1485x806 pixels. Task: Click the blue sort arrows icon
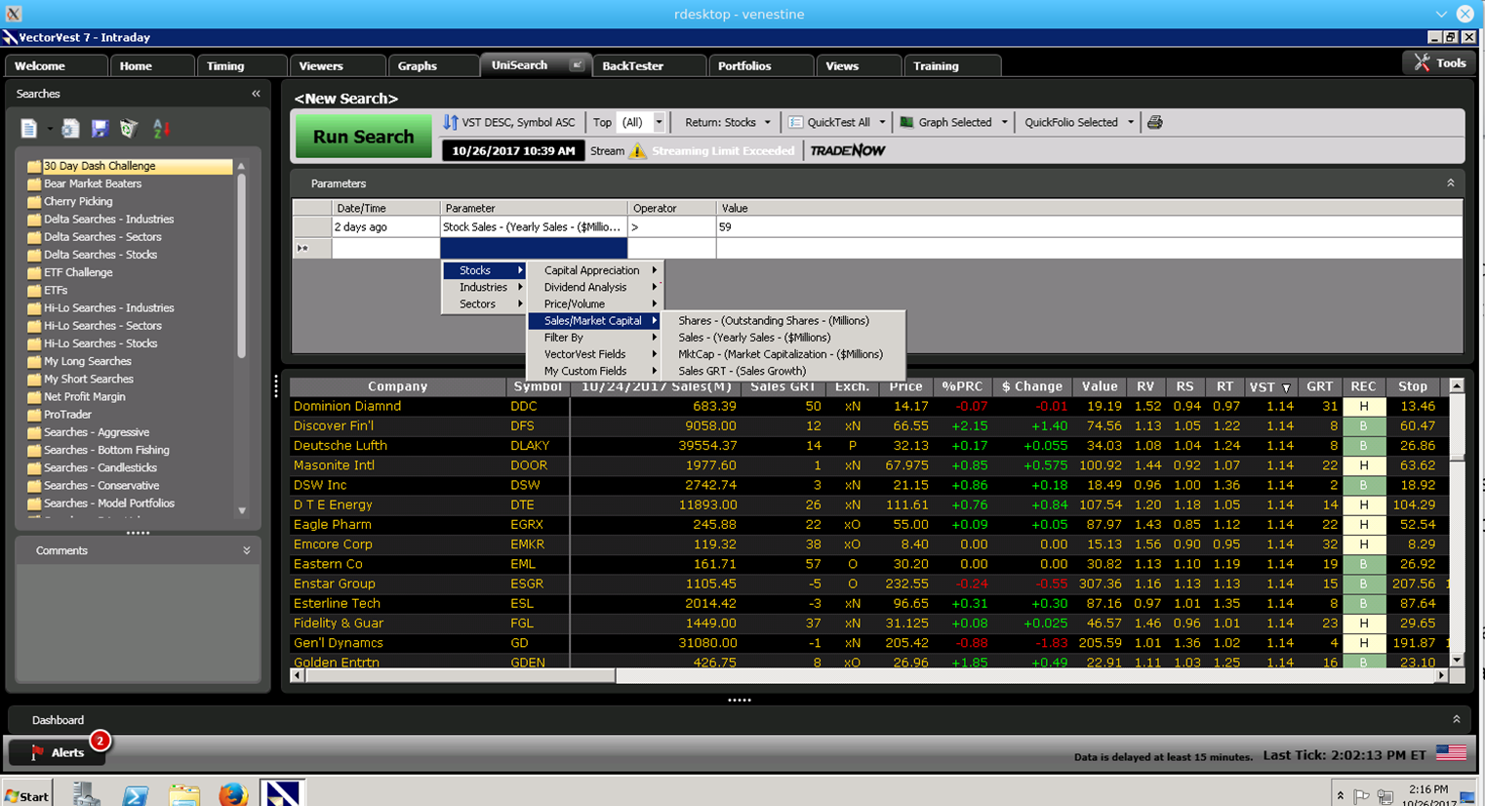pyautogui.click(x=450, y=122)
